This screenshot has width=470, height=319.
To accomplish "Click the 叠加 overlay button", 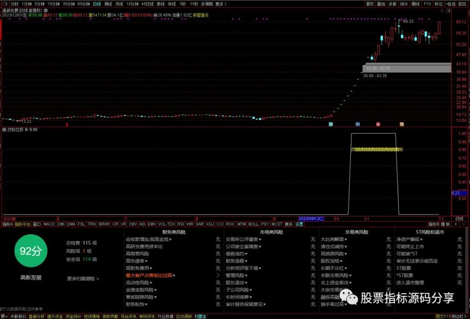I will point(381,4).
